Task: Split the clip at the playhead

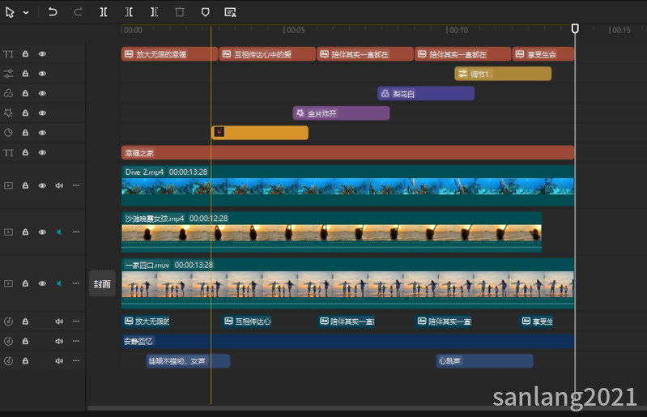Action: coord(104,12)
